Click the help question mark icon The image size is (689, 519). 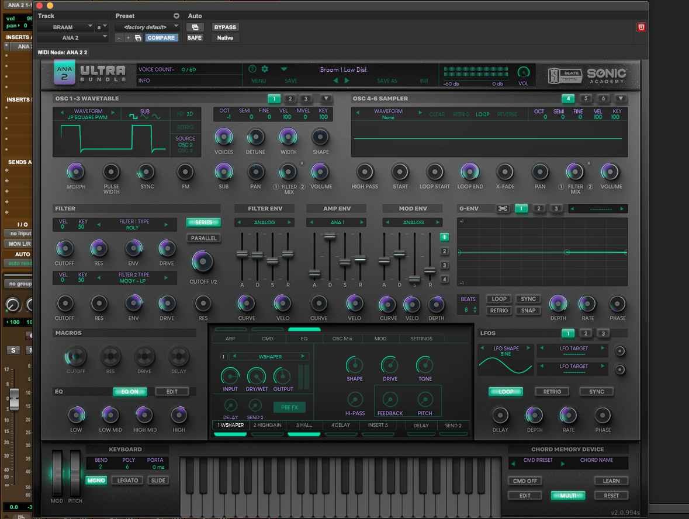[252, 69]
